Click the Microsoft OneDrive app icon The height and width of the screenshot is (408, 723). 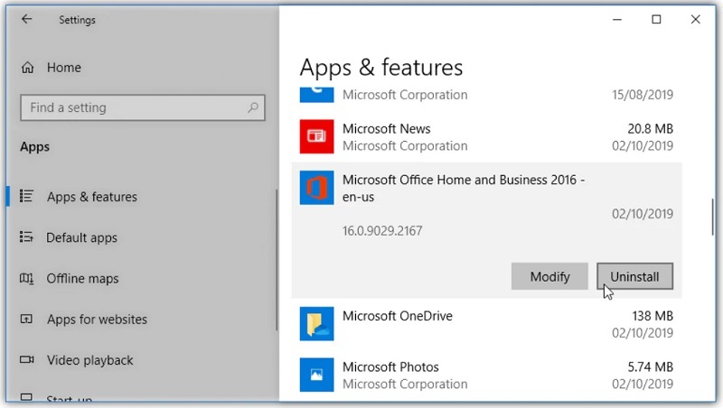[317, 324]
